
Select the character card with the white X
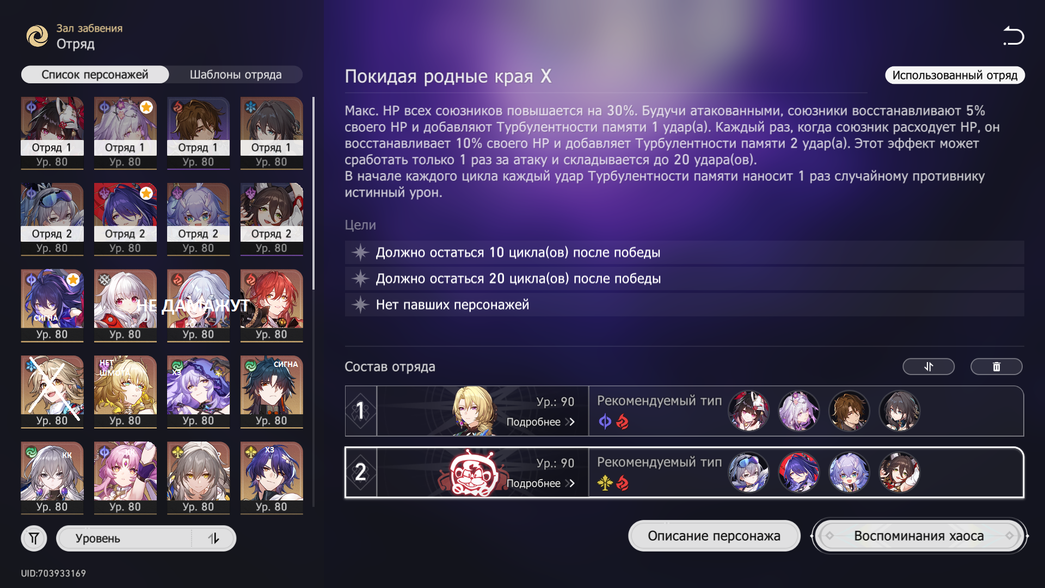(52, 391)
